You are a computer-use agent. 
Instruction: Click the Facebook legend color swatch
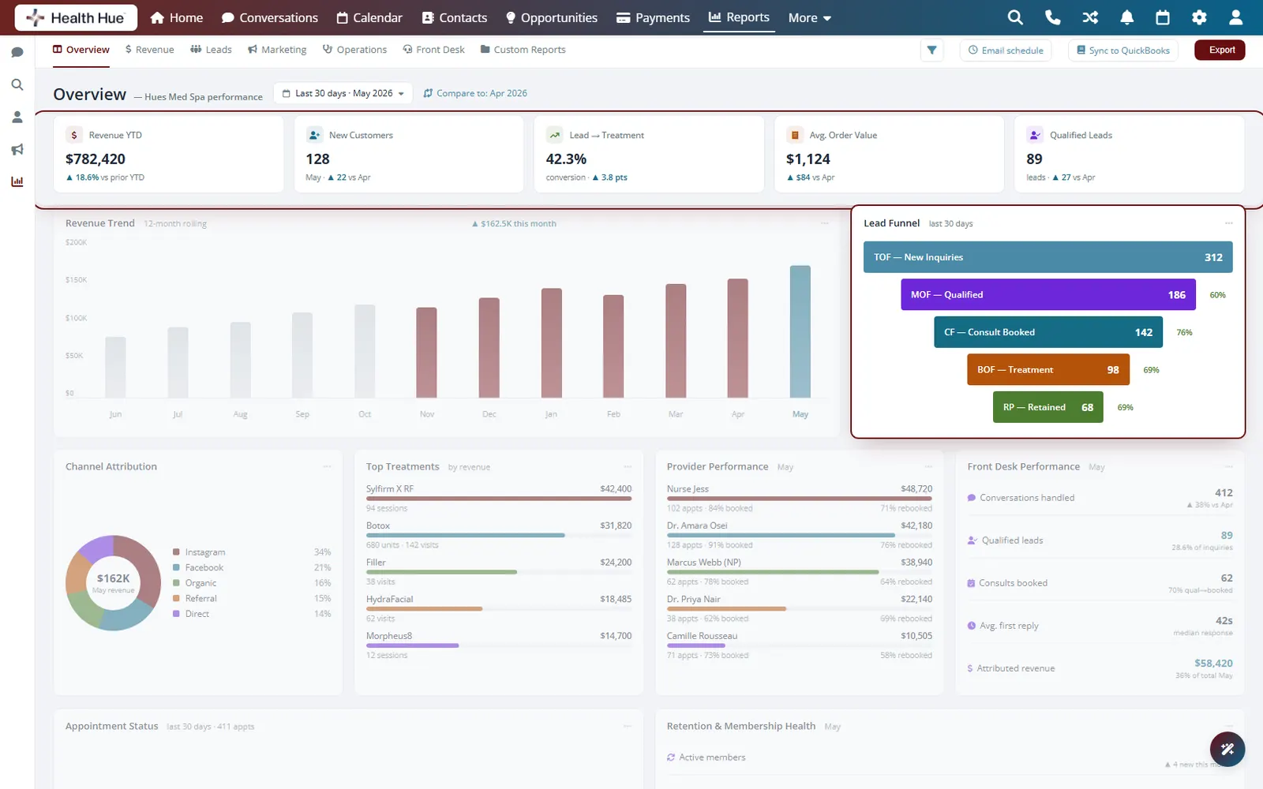pos(177,567)
